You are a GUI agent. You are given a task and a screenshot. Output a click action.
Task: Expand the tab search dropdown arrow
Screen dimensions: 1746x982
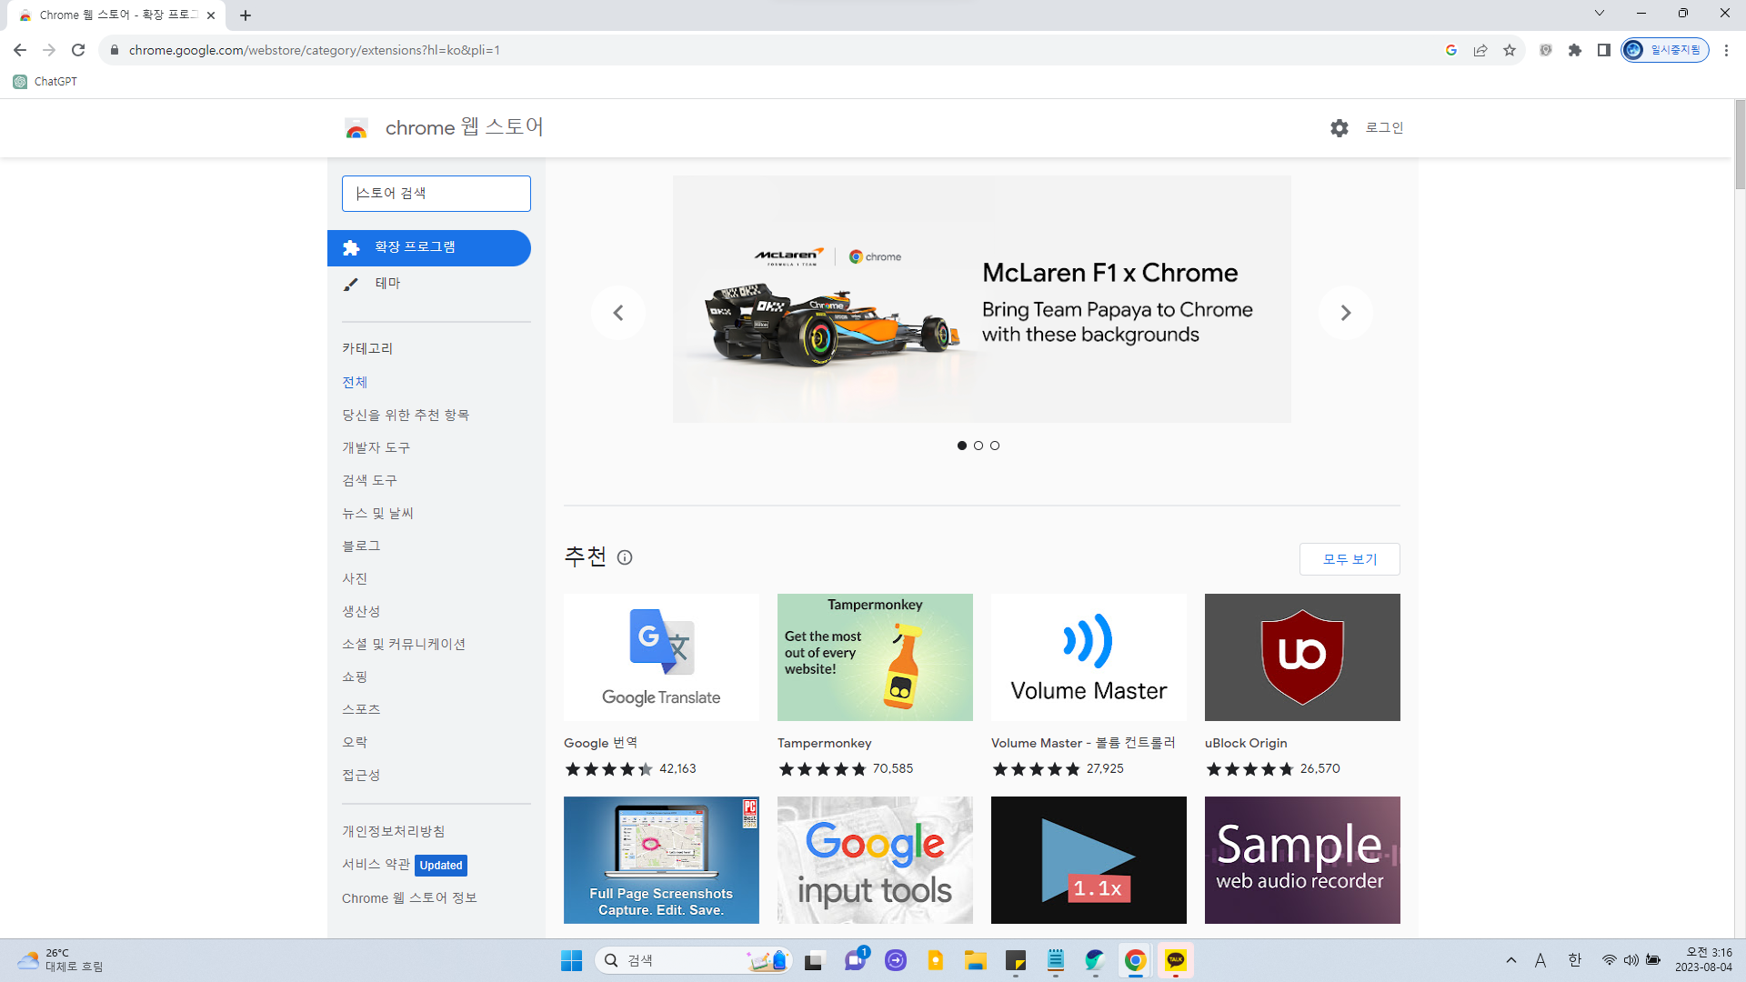point(1600,14)
